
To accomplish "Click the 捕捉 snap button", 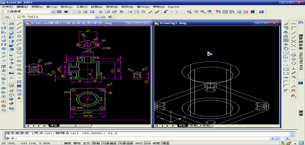I will click(x=68, y=143).
